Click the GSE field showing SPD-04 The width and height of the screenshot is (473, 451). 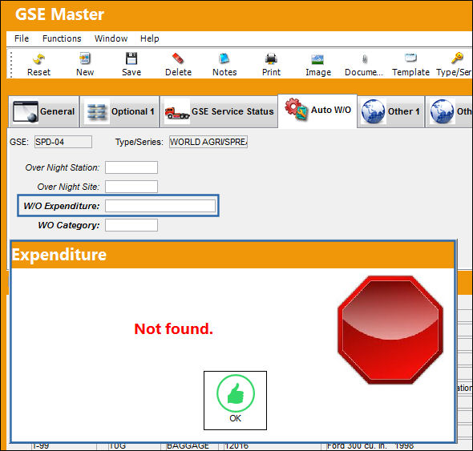(x=63, y=142)
